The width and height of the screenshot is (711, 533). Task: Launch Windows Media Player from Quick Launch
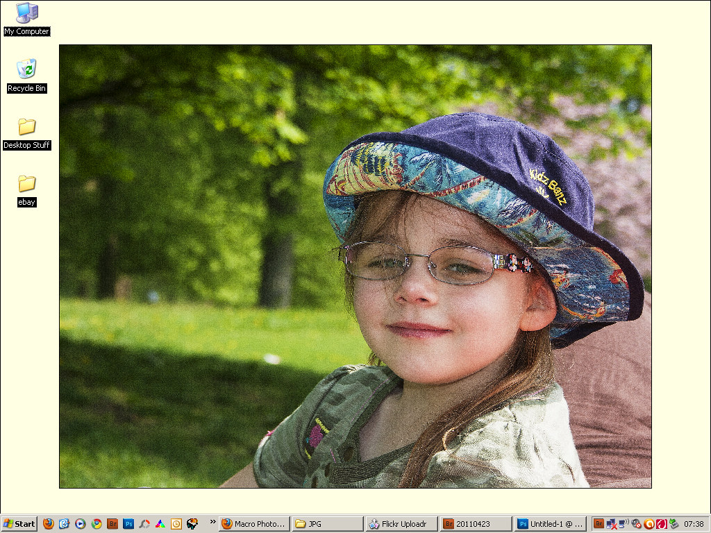pos(81,524)
